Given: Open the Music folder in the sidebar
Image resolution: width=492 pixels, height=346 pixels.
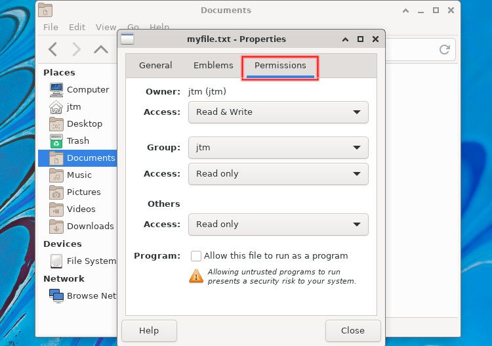Looking at the screenshot, I should 71,175.
